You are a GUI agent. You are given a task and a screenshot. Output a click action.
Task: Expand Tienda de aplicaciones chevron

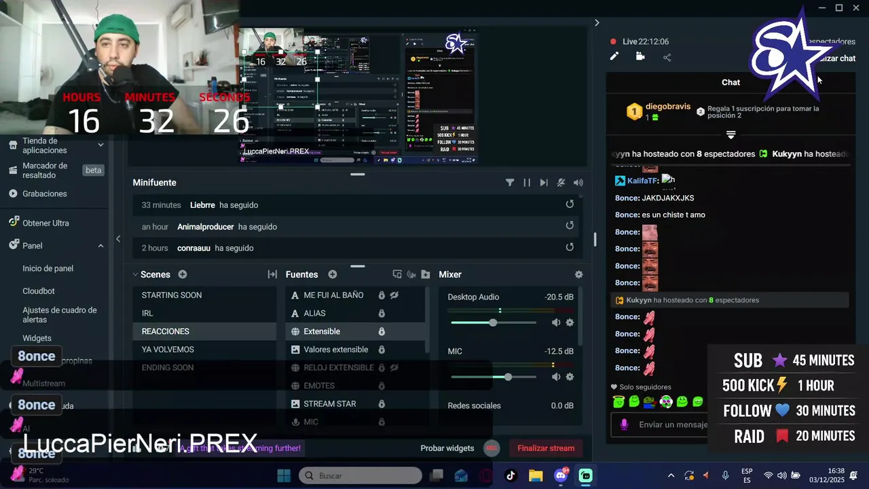click(100, 145)
